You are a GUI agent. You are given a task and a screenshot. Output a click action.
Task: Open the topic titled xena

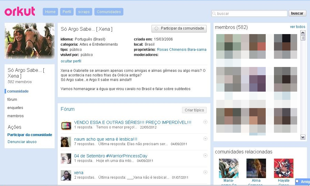[x=79, y=173]
